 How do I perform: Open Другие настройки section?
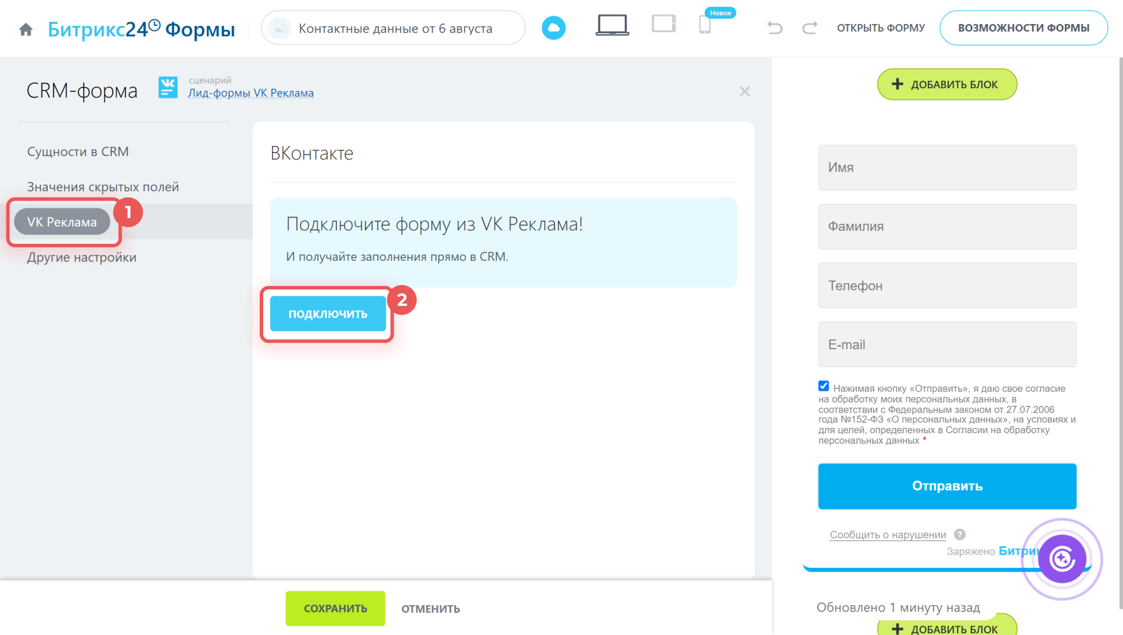click(81, 257)
